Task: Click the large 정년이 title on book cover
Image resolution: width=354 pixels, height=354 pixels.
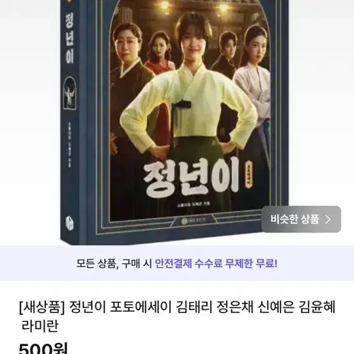Action: click(x=191, y=177)
